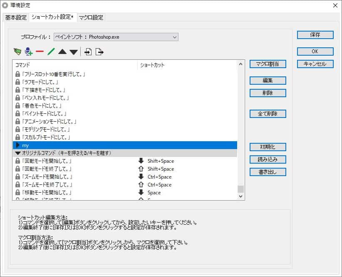Click the export file icon
Viewport: 342px width, 277px height.
coord(99,52)
